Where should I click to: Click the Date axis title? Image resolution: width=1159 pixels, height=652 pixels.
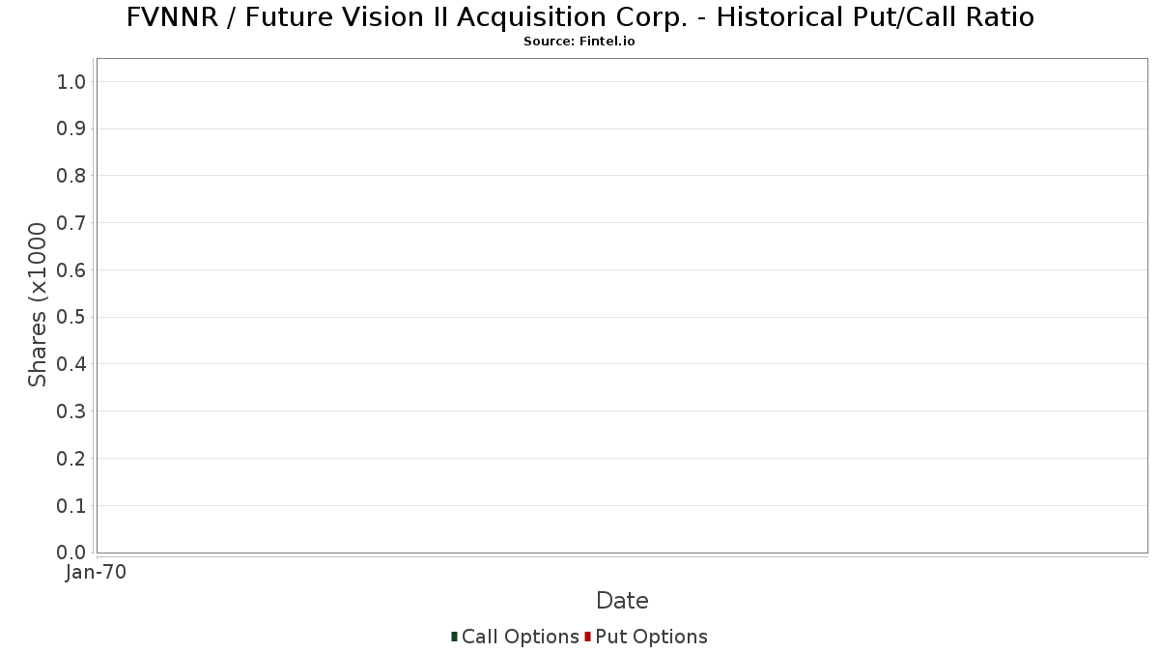tap(622, 600)
